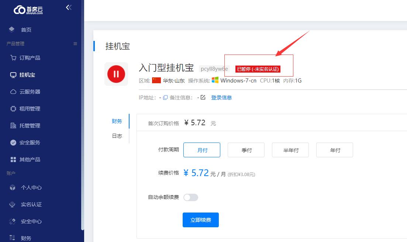Switch to the 日志 tab
This screenshot has height=242, width=407.
click(117, 136)
